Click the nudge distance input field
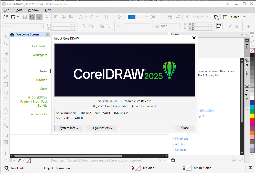Image resolution: width=256 pixels, height=174 pixels. pyautogui.click(x=168, y=26)
